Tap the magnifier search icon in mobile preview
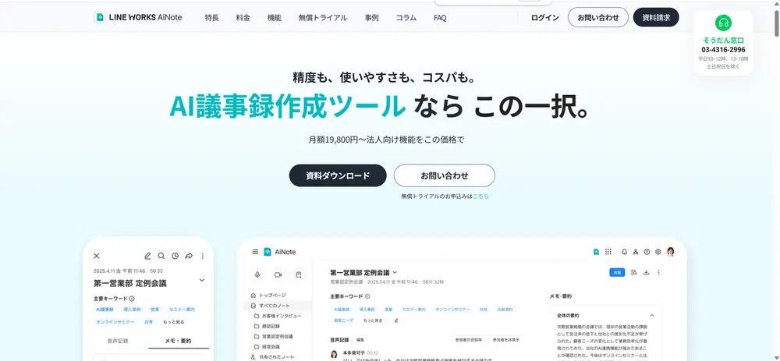The width and height of the screenshot is (780, 361). point(161,256)
